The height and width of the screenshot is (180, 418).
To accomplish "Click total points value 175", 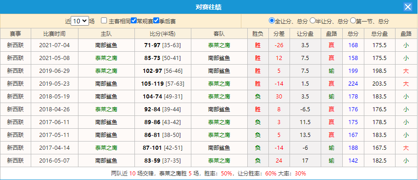I will click(353, 122).
